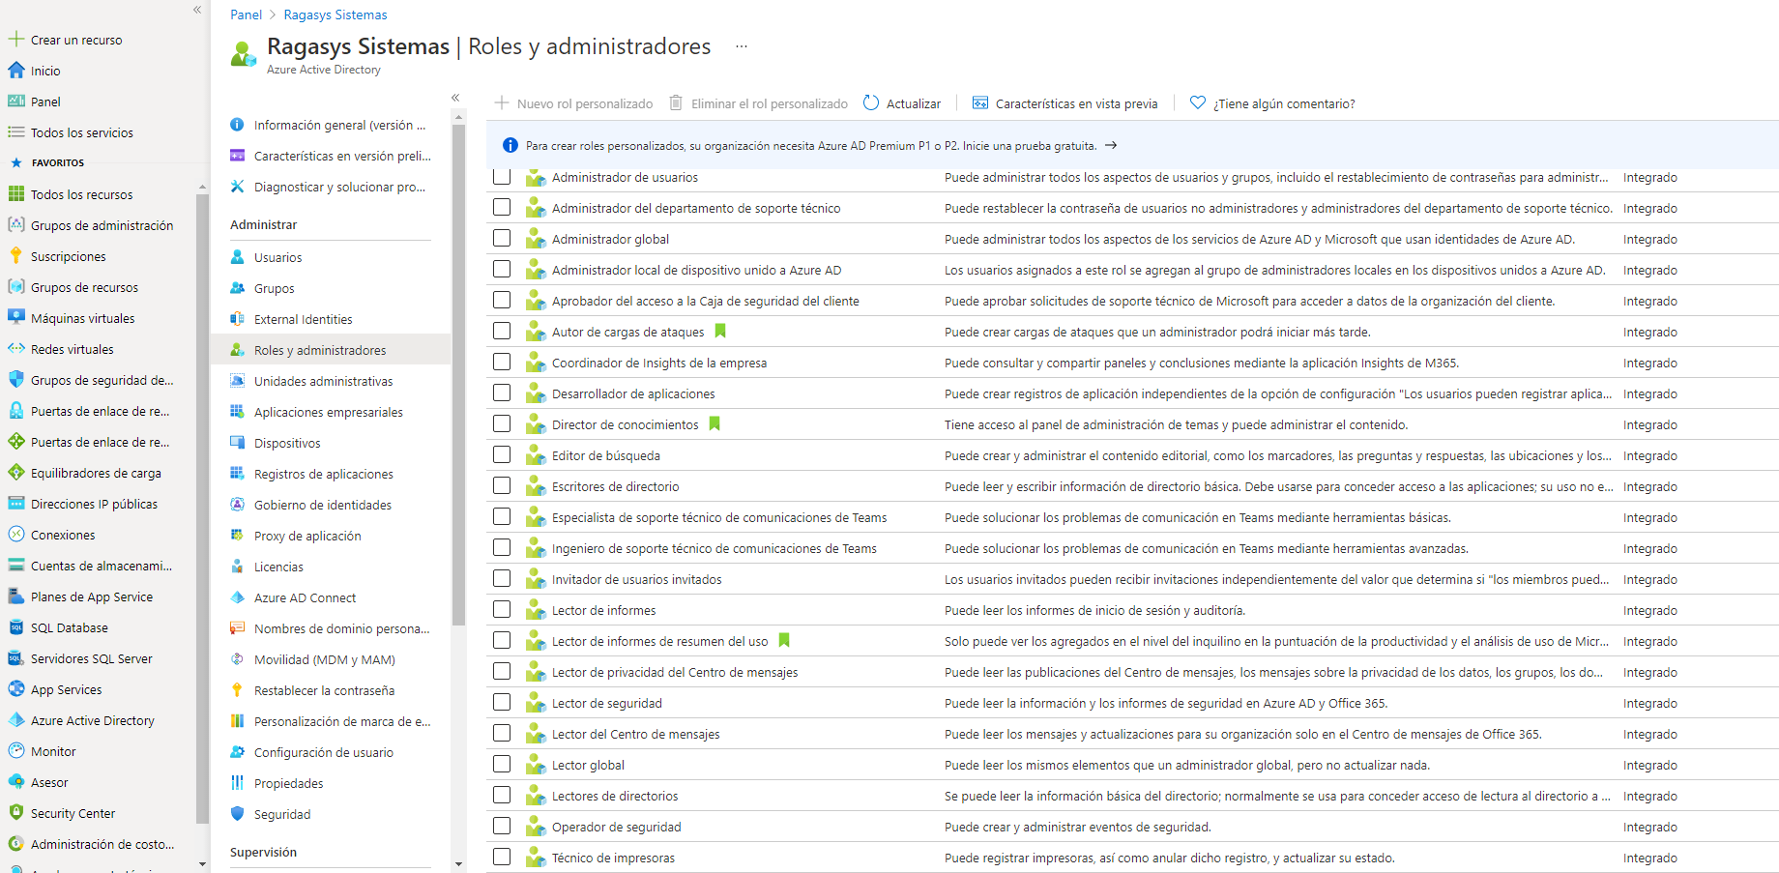
Task: Click the Panel breadcrumb link
Action: pos(246,15)
